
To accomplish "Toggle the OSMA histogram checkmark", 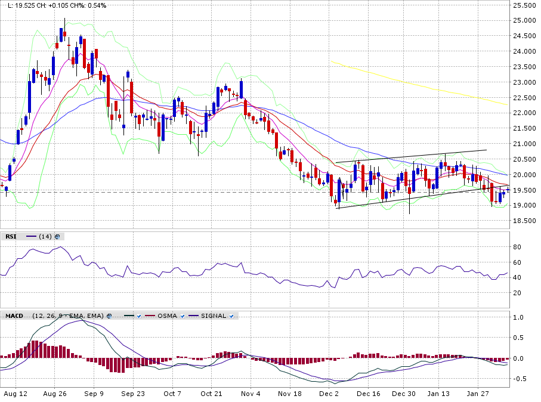I will click(181, 316).
